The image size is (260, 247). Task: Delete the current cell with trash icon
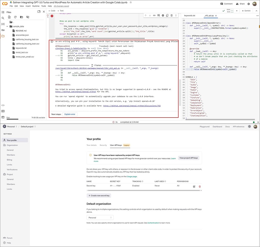click(x=171, y=15)
